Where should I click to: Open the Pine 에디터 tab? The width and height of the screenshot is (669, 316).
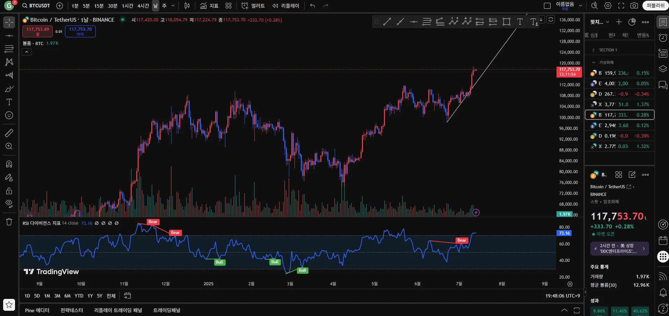tap(37, 310)
